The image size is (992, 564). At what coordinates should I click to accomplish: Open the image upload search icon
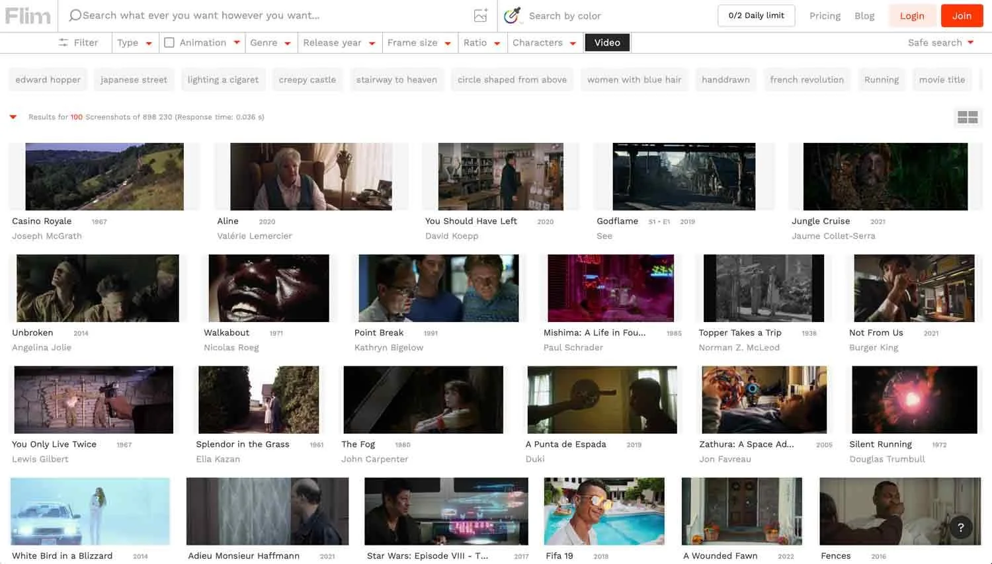point(481,15)
